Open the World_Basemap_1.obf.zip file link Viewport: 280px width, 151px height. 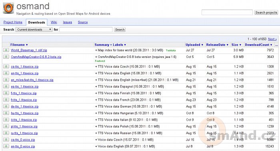[x=29, y=50]
